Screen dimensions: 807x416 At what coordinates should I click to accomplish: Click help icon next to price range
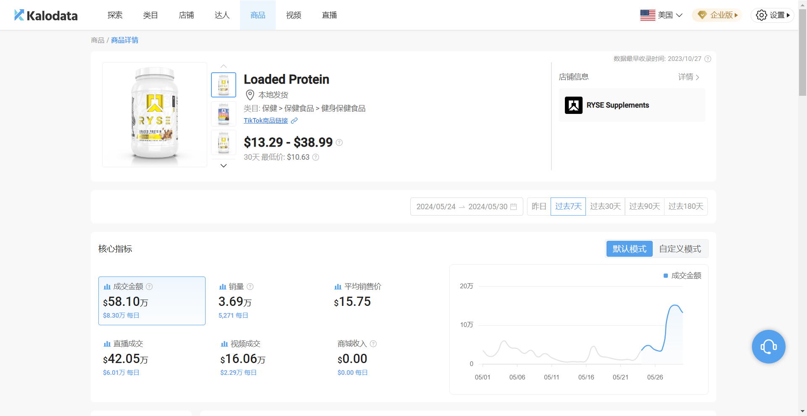click(339, 142)
